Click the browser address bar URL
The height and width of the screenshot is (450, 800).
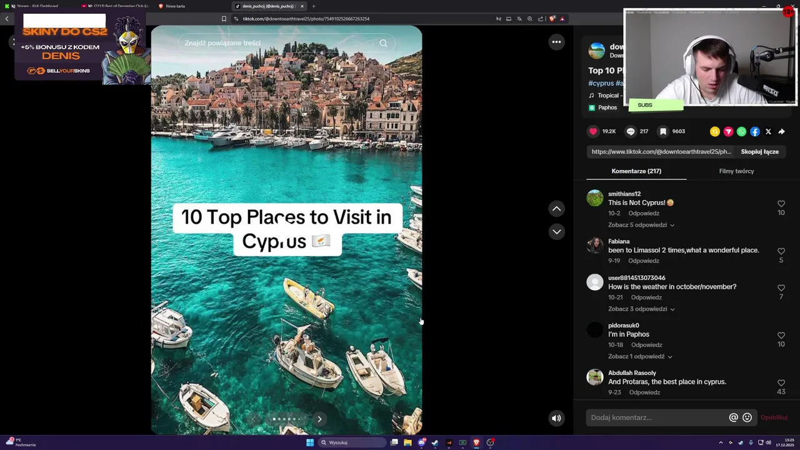306,19
